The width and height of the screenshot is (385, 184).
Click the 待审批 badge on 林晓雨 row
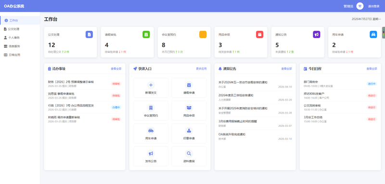tap(116, 119)
